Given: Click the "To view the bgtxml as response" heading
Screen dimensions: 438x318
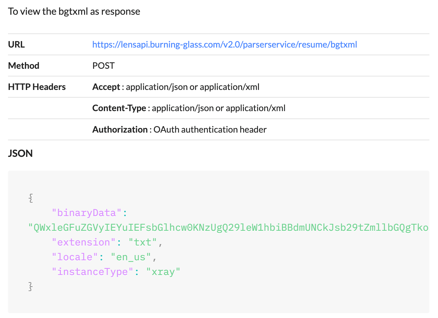Looking at the screenshot, I should click(74, 11).
